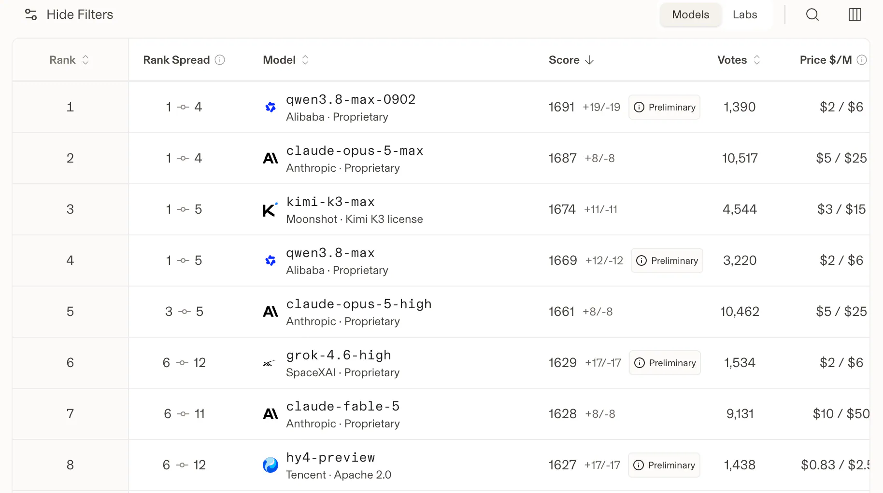
Task: Click rank spread connector icon in claude-fable-5 row
Action: pyautogui.click(x=183, y=414)
